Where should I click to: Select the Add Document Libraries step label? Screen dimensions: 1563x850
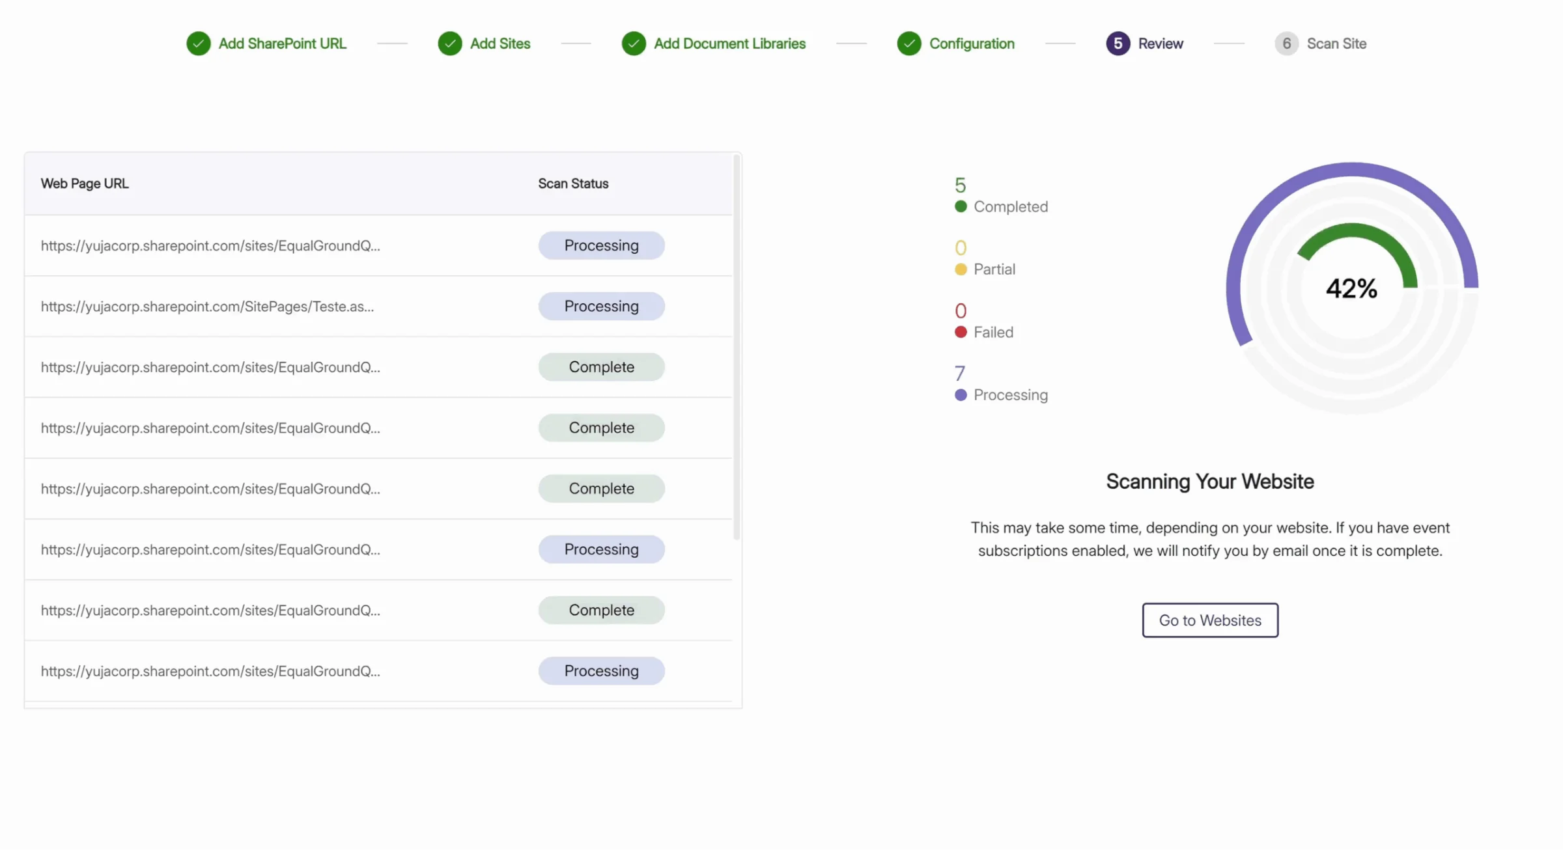[729, 44]
